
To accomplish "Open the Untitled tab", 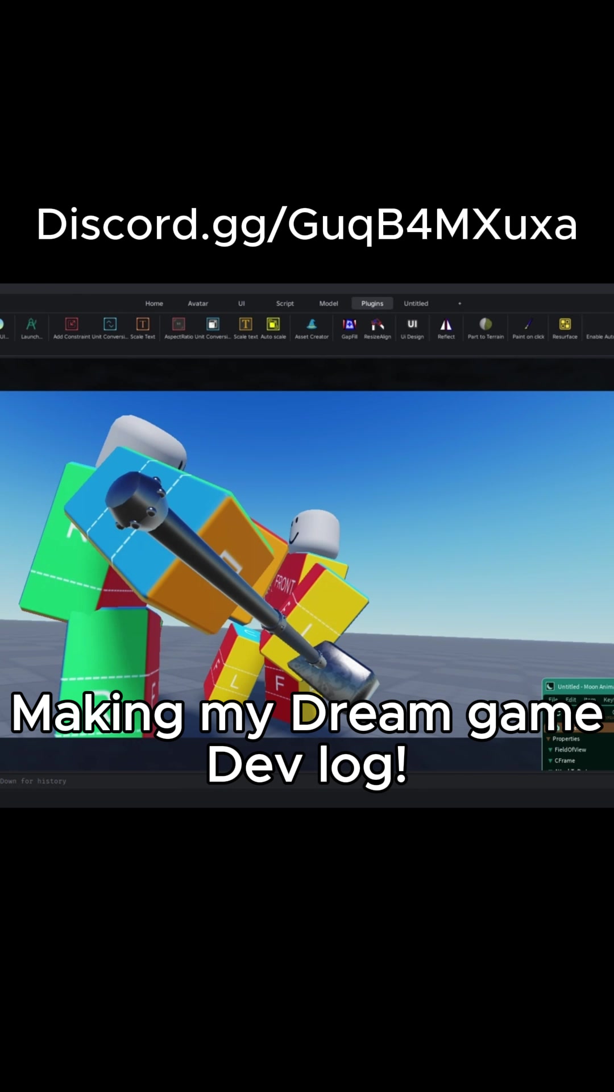I will (416, 304).
